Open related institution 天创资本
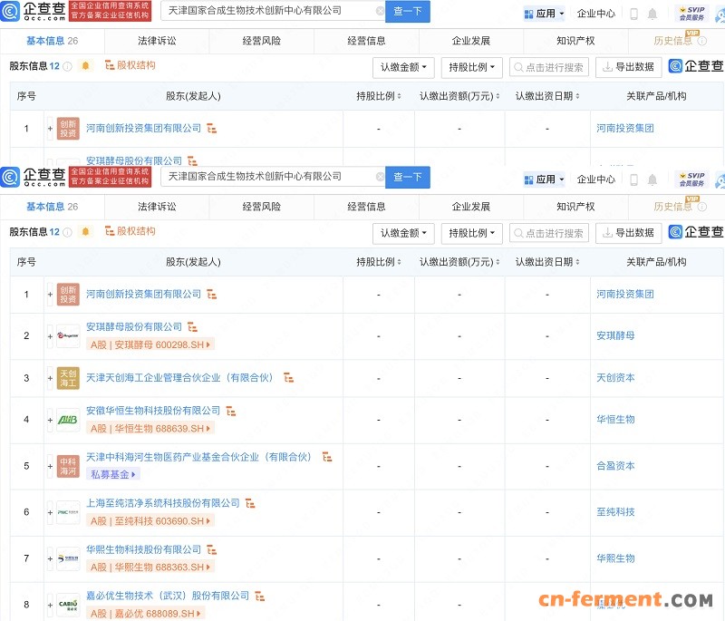725x621 pixels. [615, 378]
